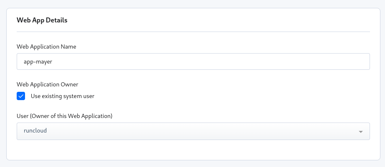Click the blue checkmark icon
The height and width of the screenshot is (167, 385).
(21, 96)
